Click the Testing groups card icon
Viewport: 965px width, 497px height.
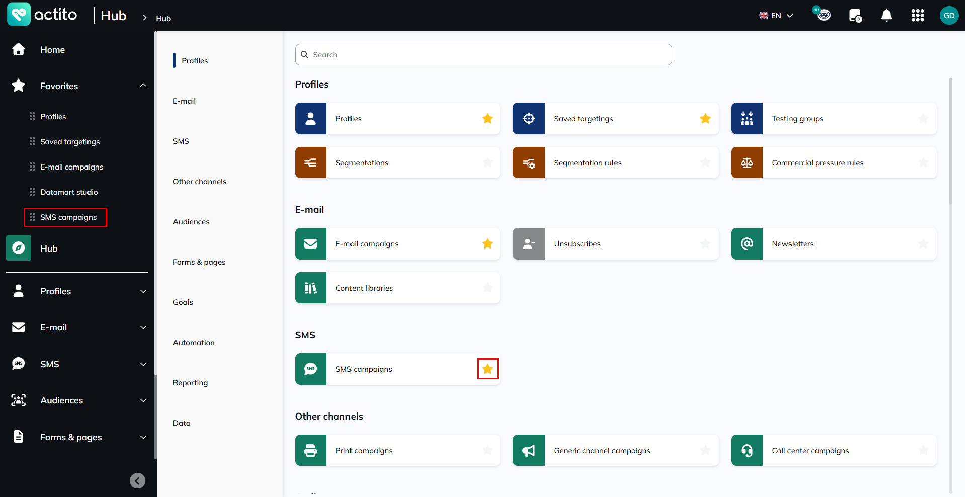[747, 119]
